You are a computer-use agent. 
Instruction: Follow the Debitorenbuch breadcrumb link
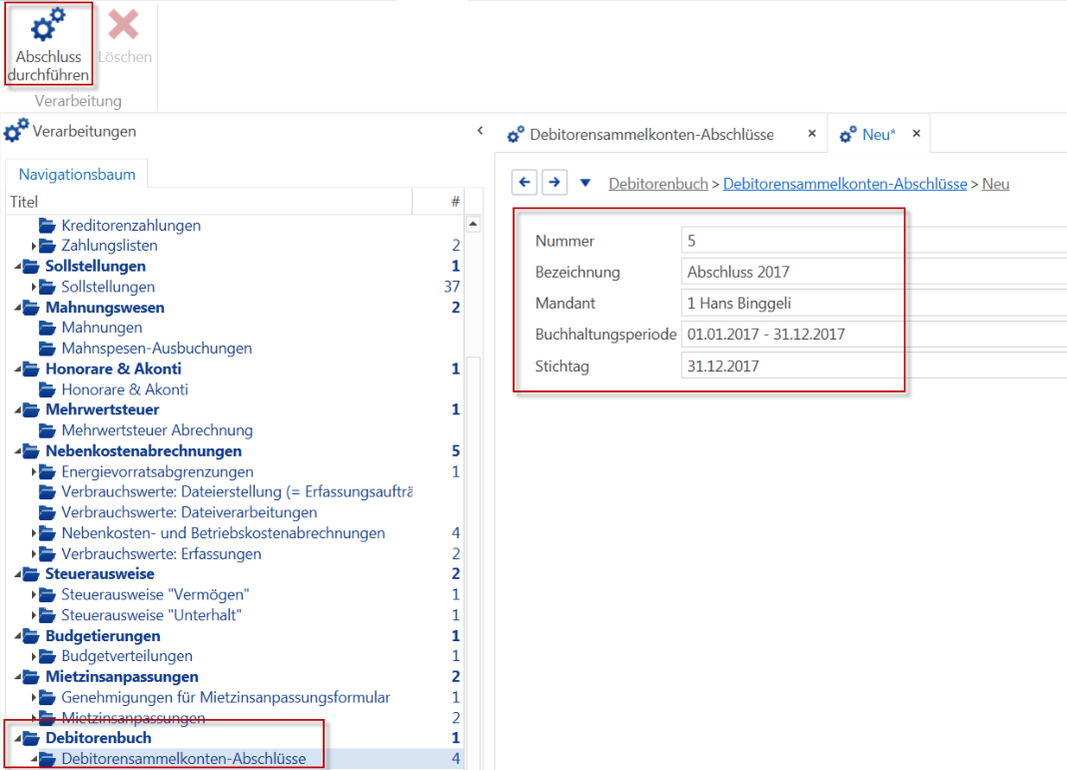(658, 184)
